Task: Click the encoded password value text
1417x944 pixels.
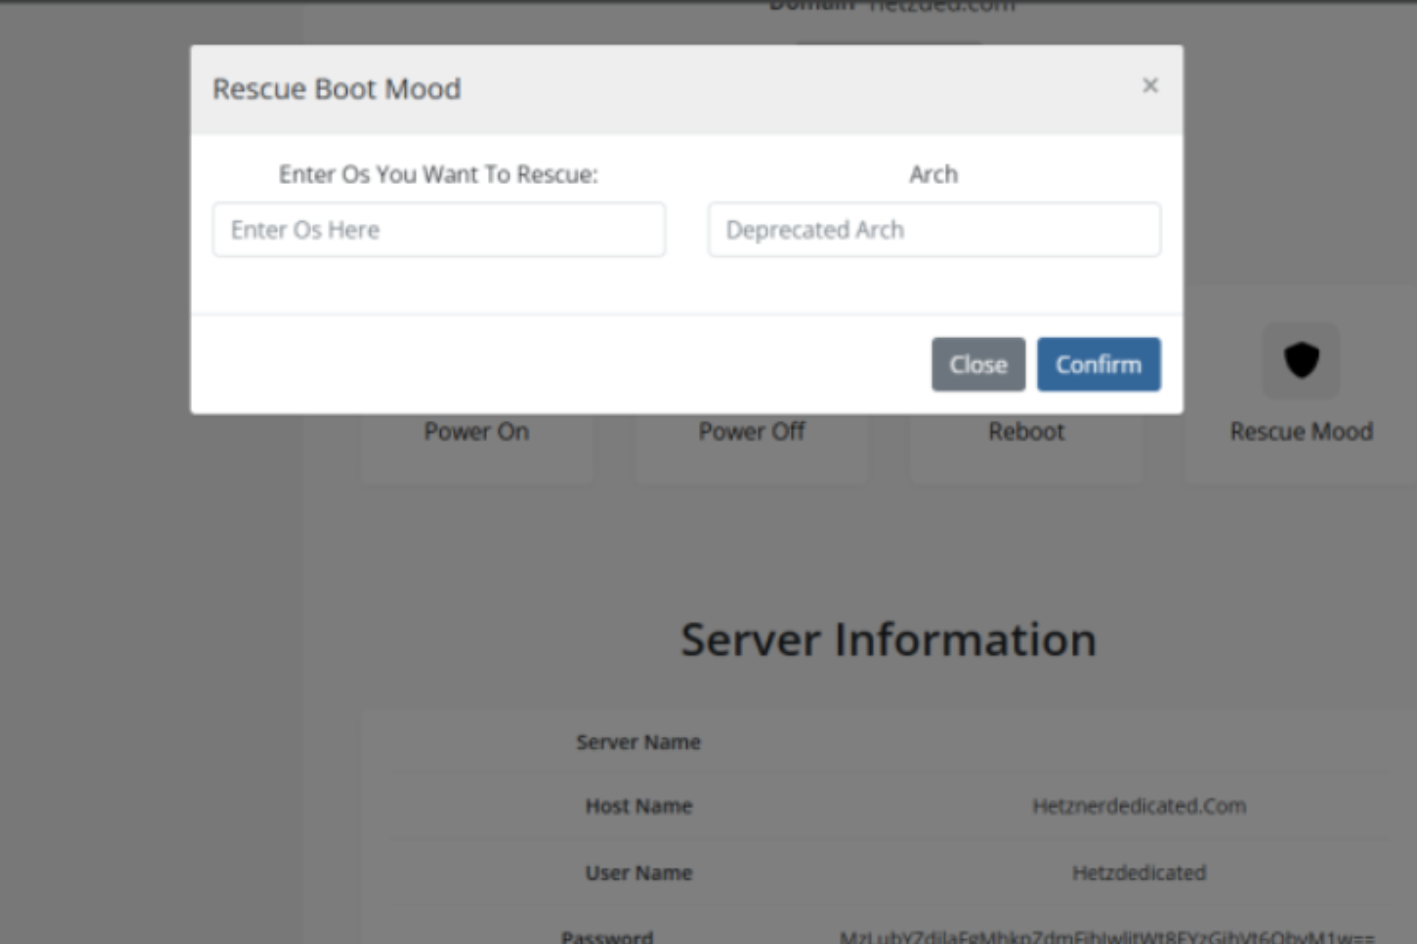Action: pyautogui.click(x=1106, y=937)
